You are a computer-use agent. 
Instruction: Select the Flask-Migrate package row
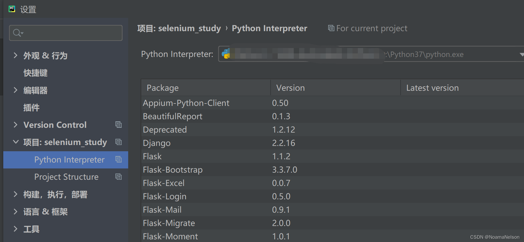(x=333, y=223)
